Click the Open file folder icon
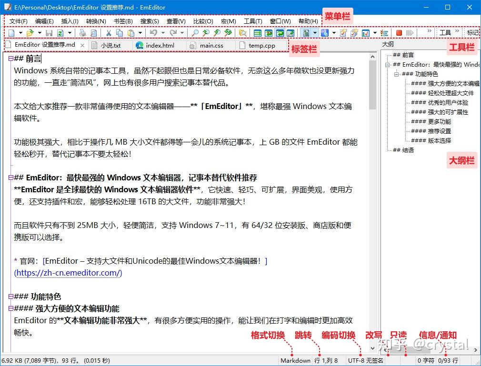This screenshot has width=481, height=366. point(30,33)
